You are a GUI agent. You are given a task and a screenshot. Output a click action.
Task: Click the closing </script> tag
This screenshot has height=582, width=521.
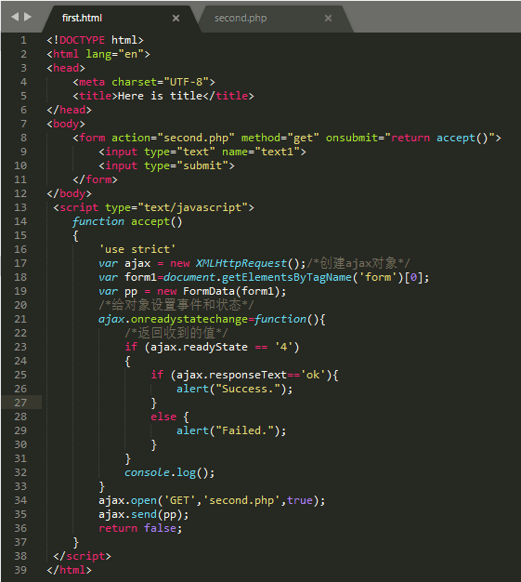click(82, 556)
